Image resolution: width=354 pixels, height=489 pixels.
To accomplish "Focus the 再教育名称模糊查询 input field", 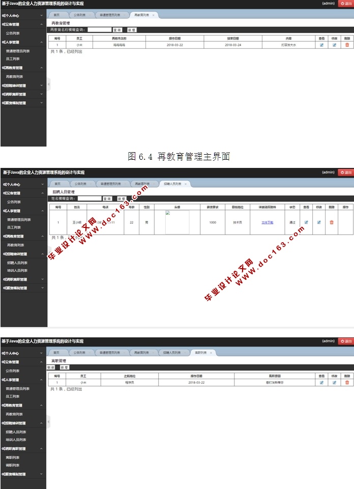I will tap(99, 30).
